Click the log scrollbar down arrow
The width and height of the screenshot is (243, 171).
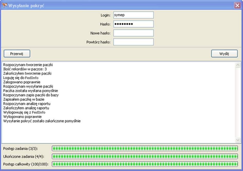(x=238, y=140)
